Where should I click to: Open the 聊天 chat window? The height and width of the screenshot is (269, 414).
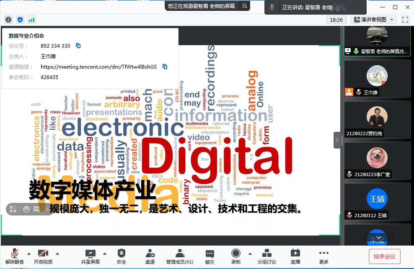tap(210, 256)
